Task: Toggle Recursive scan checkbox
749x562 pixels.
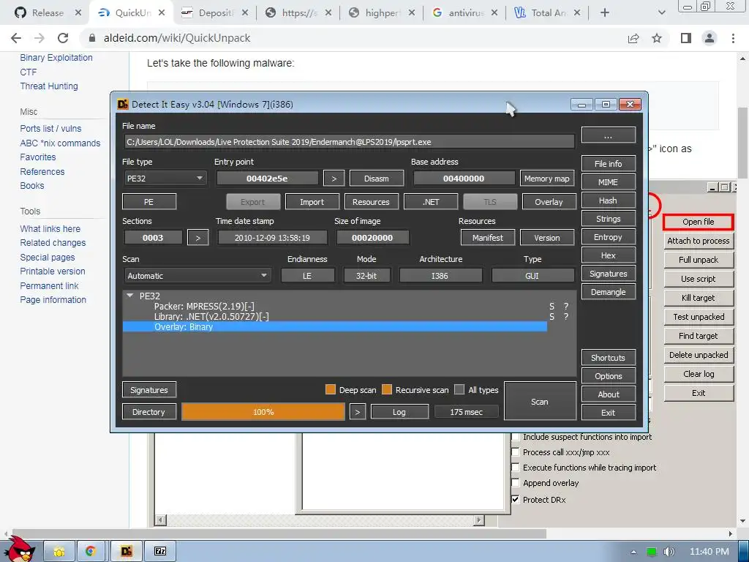Action: tap(387, 389)
